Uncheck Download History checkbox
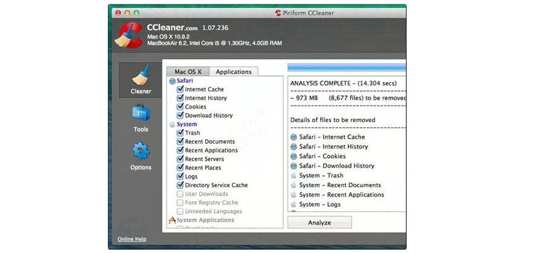Viewport: 533px width, 253px height. pos(180,116)
